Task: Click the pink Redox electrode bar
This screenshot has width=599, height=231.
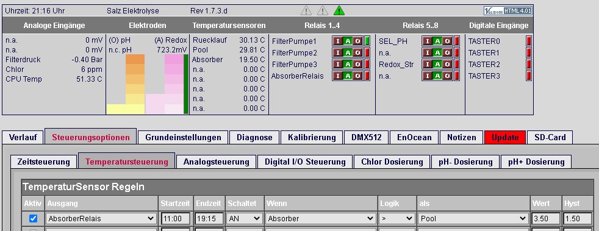Action: pyautogui.click(x=174, y=84)
